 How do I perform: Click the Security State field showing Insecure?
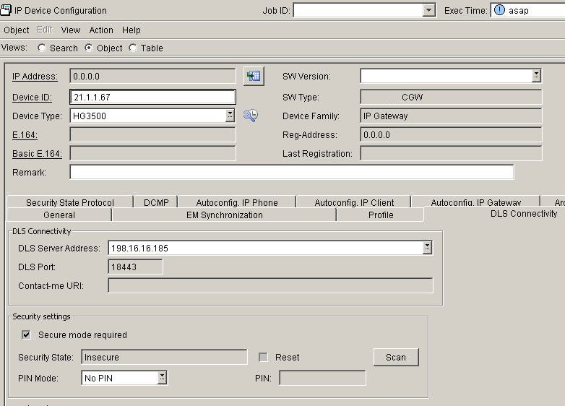tap(164, 357)
